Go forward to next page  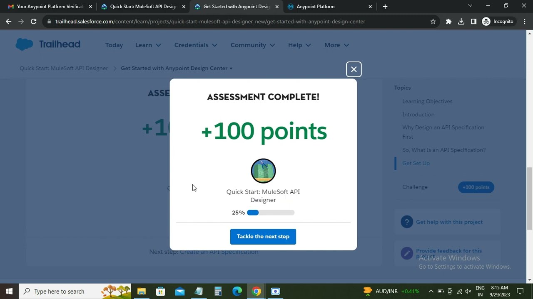21,22
